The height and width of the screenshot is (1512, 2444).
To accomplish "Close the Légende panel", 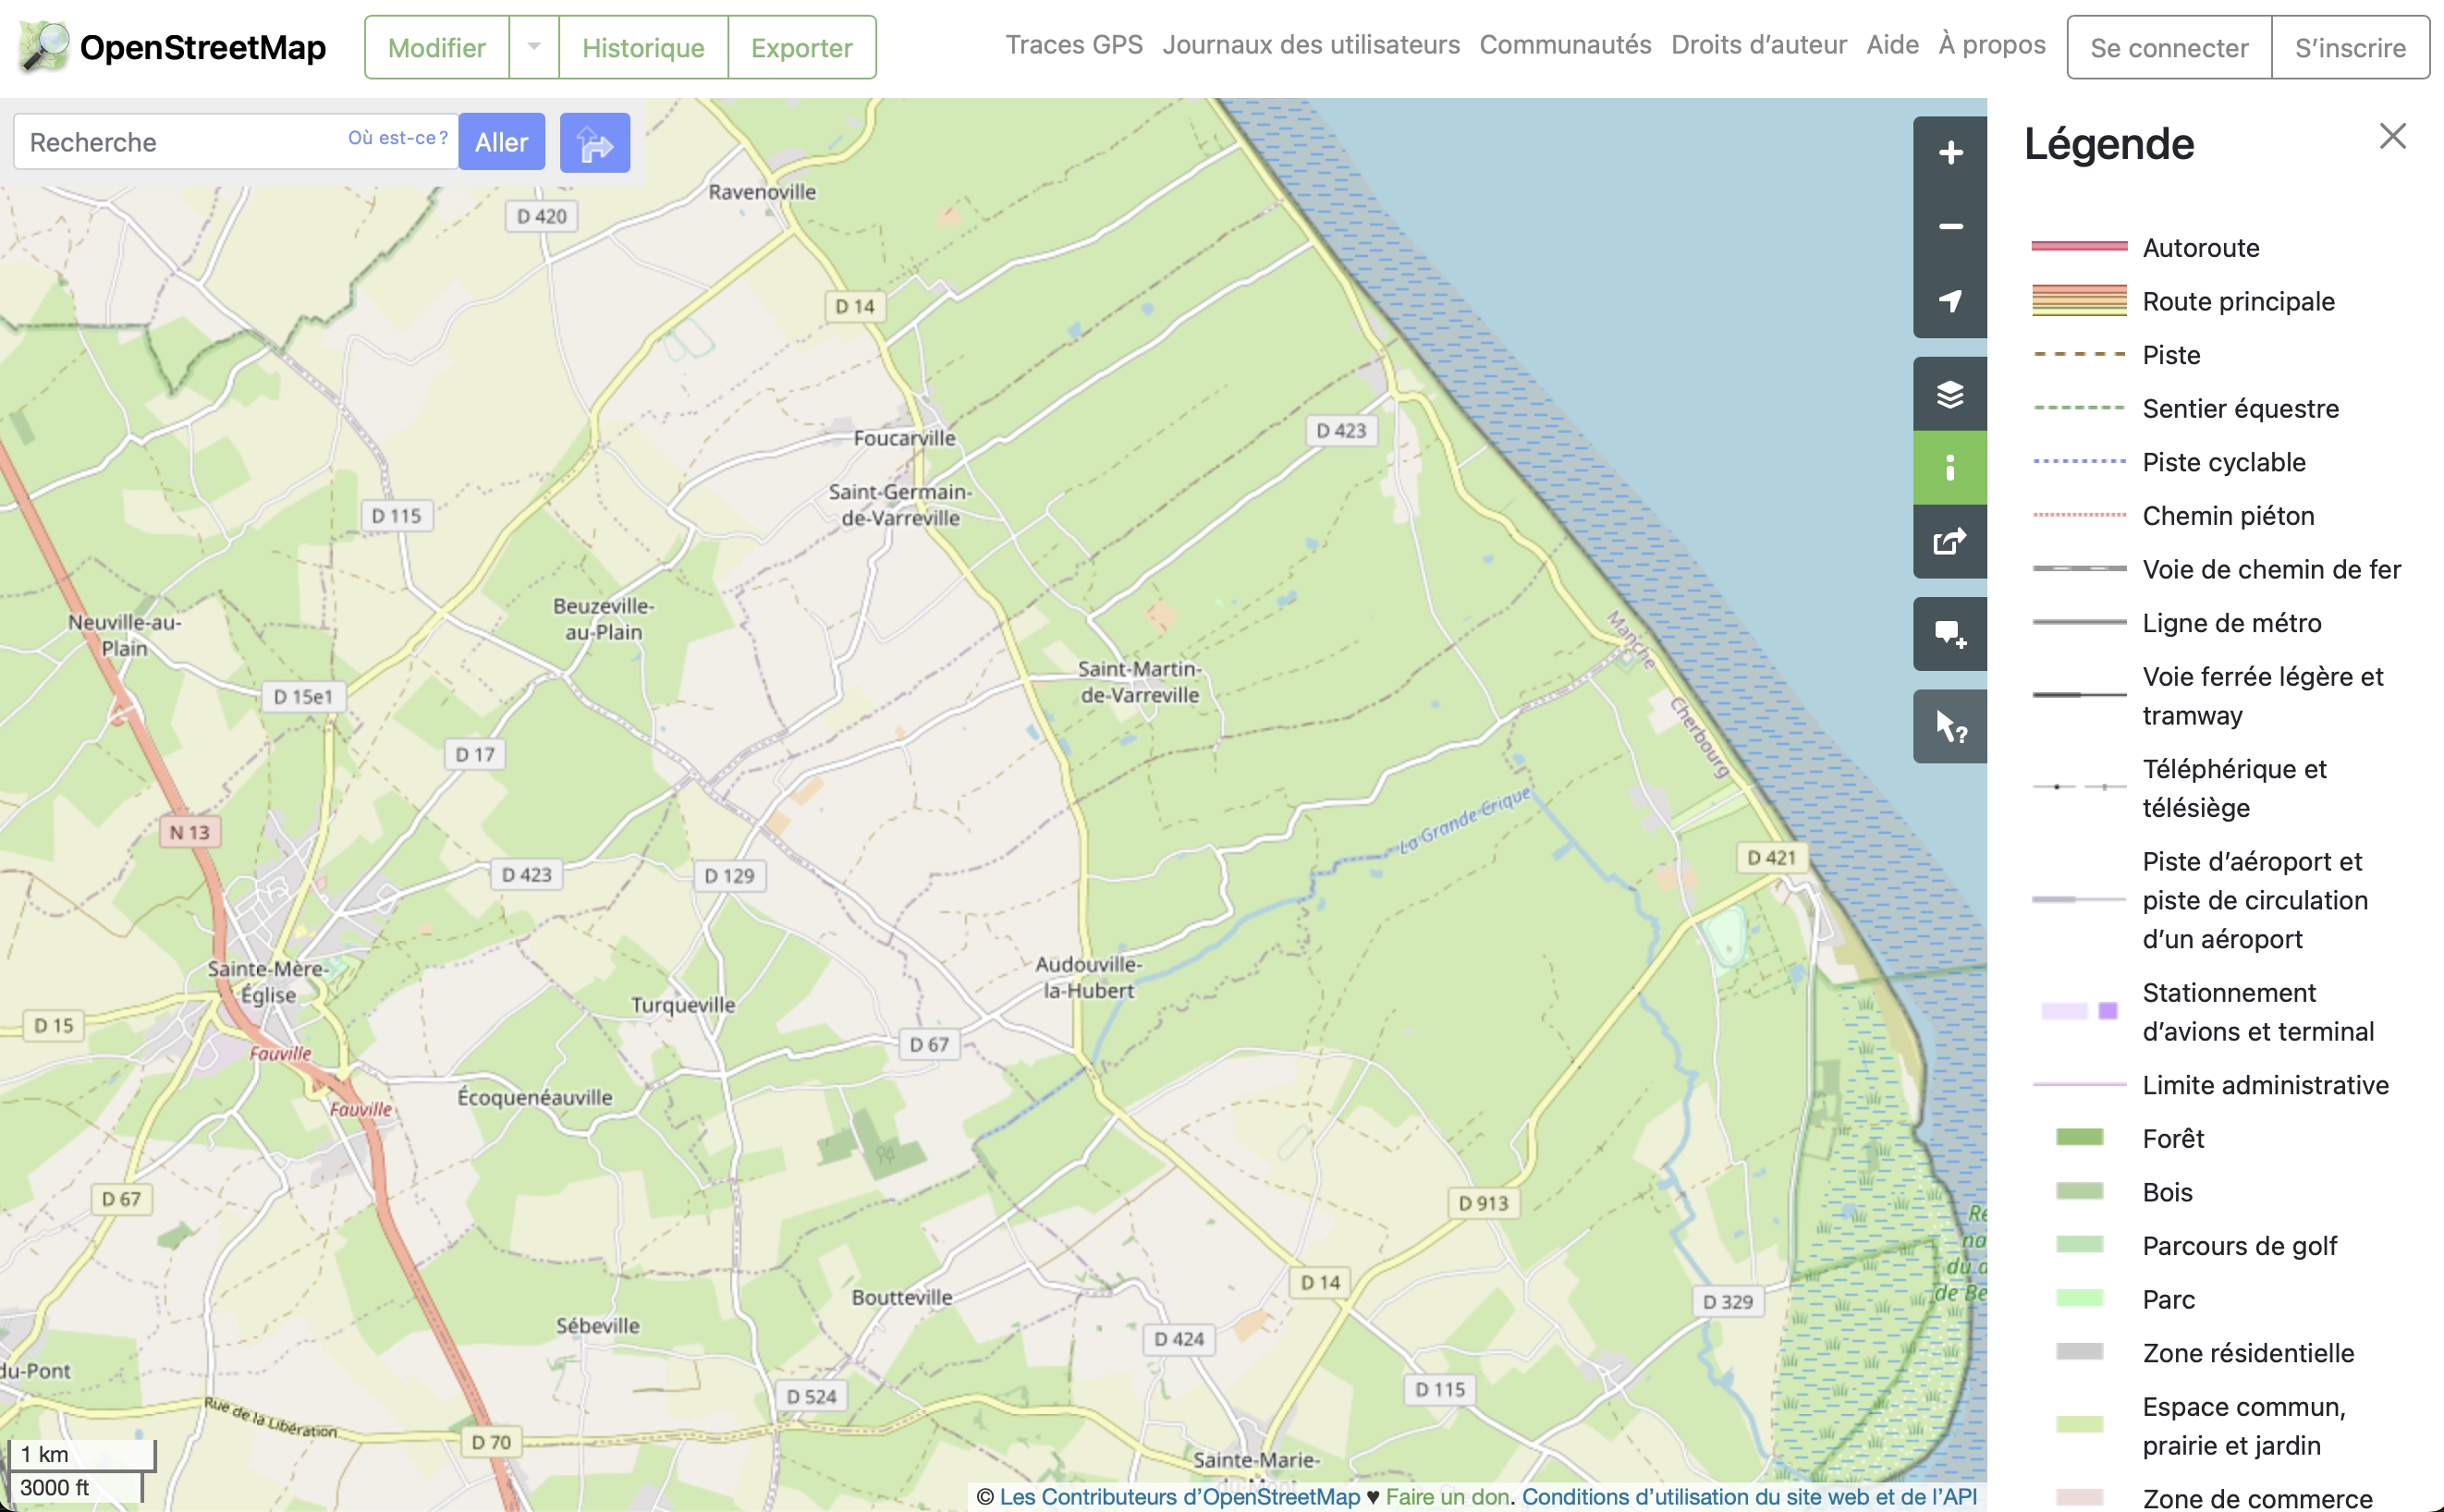I will tap(2392, 137).
